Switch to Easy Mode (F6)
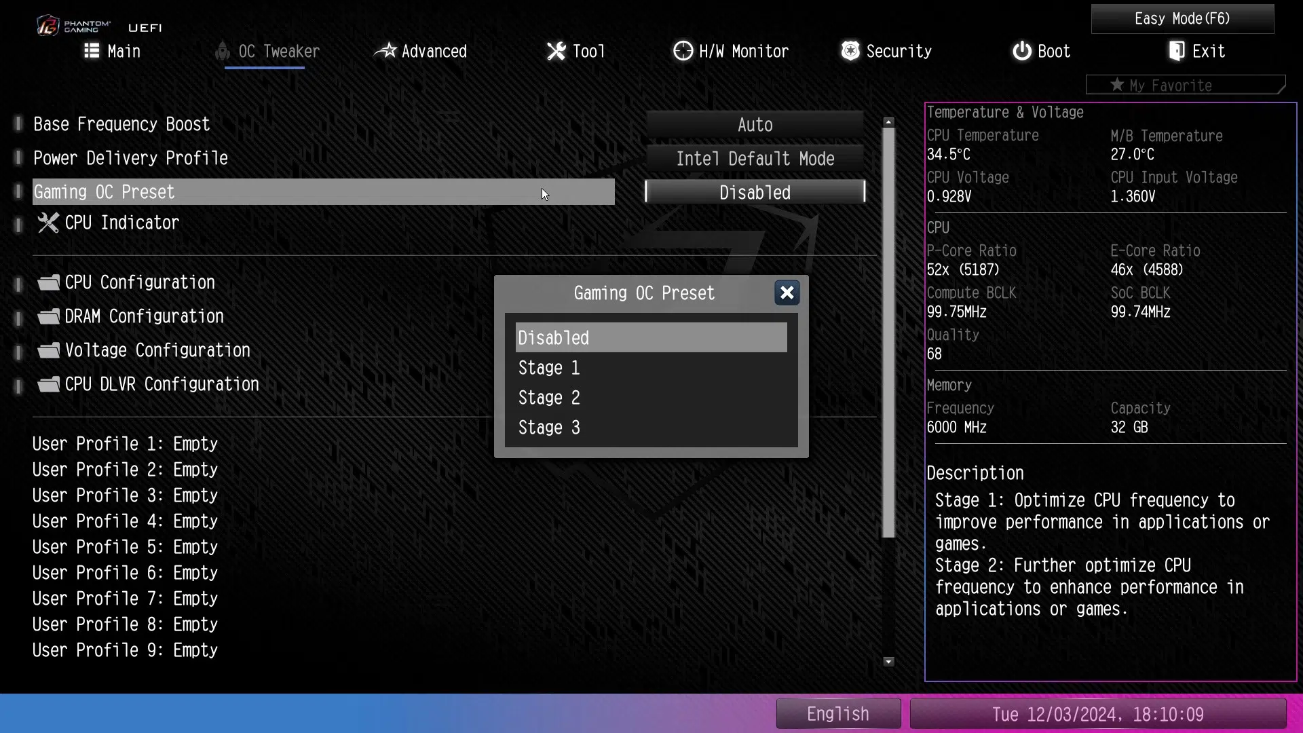Viewport: 1303px width, 733px height. pyautogui.click(x=1182, y=18)
